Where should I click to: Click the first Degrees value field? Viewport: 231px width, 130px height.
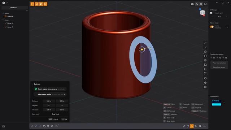(49, 105)
